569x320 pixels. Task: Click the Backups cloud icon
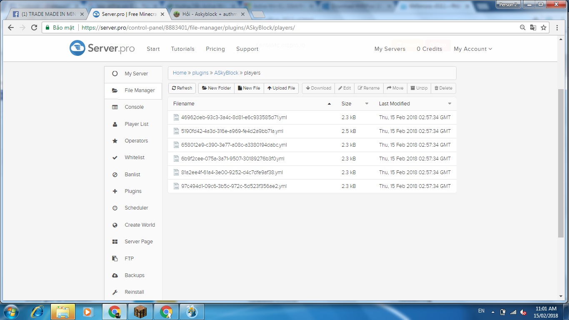pos(115,275)
